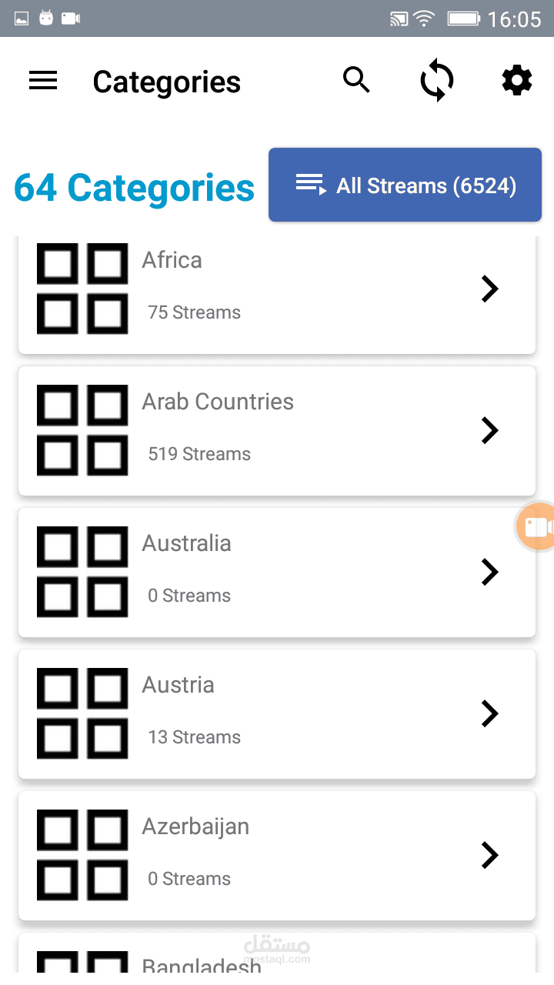This screenshot has height=985, width=554.
Task: Expand Africa with its chevron arrow
Action: pos(490,289)
